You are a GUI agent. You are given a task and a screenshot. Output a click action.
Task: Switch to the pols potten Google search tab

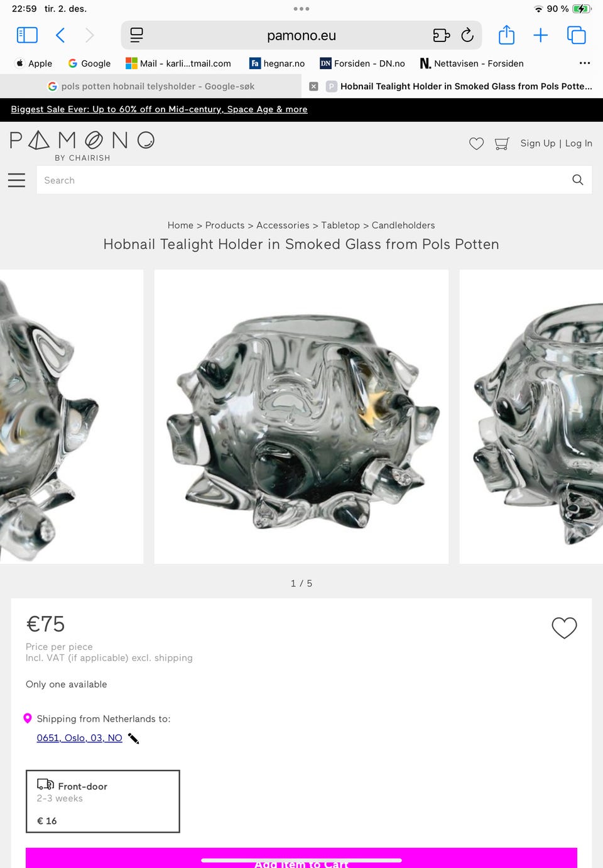(x=151, y=86)
